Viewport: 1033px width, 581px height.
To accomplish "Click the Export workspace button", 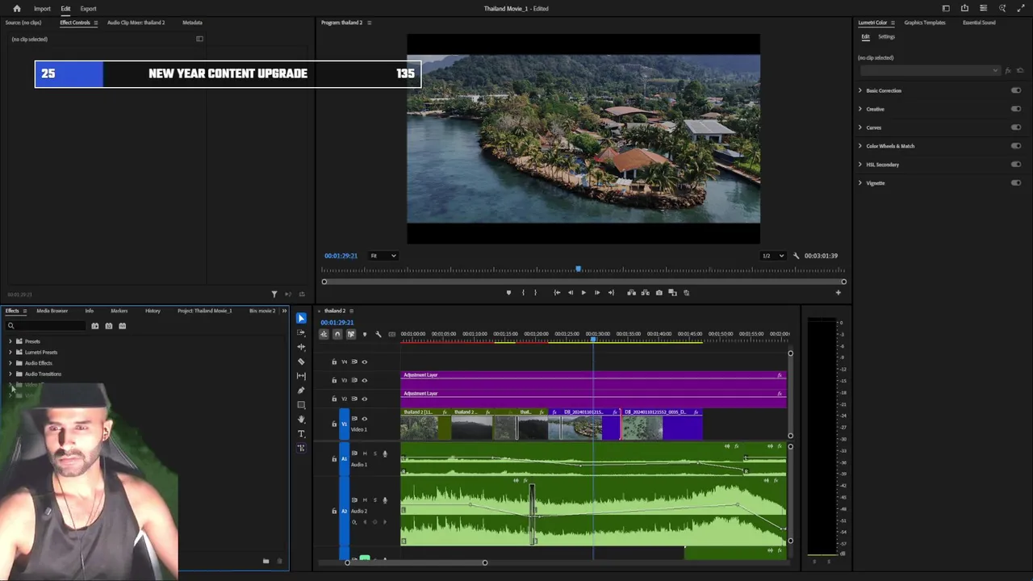I will (x=88, y=9).
